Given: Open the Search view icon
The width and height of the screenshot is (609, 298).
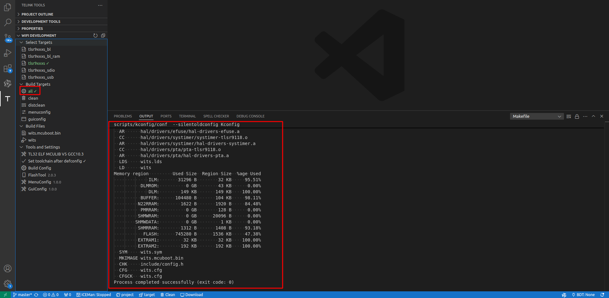Looking at the screenshot, I should pyautogui.click(x=8, y=23).
